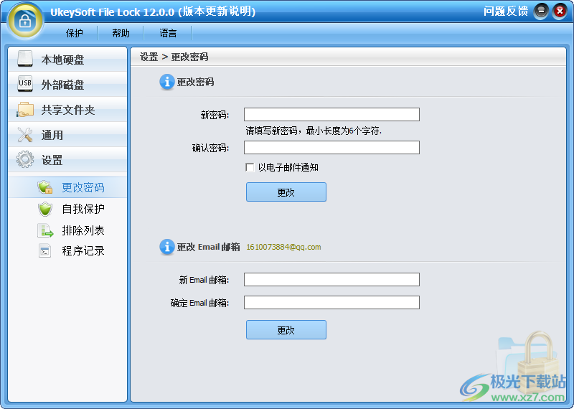Open the 帮助 menu
The width and height of the screenshot is (574, 409).
(121, 33)
